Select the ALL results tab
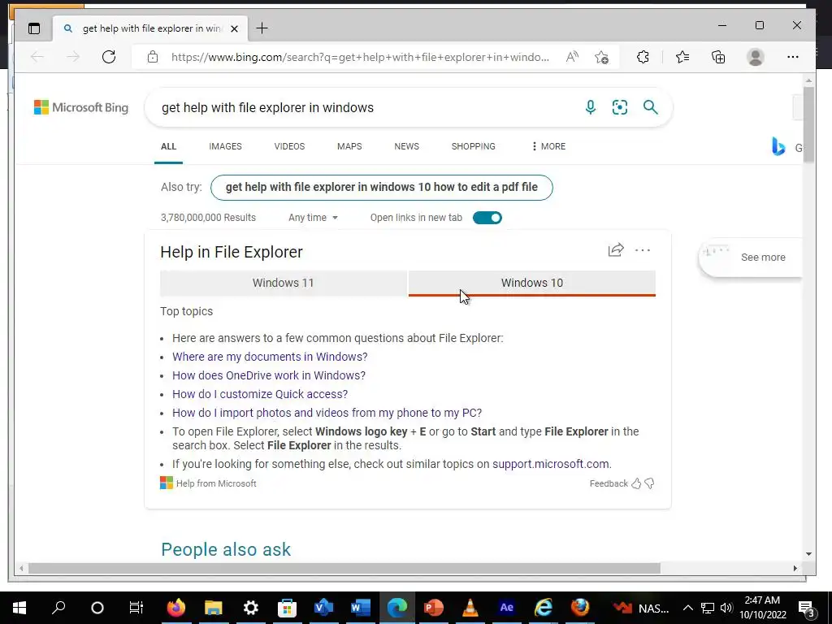This screenshot has width=832, height=624. 168,146
